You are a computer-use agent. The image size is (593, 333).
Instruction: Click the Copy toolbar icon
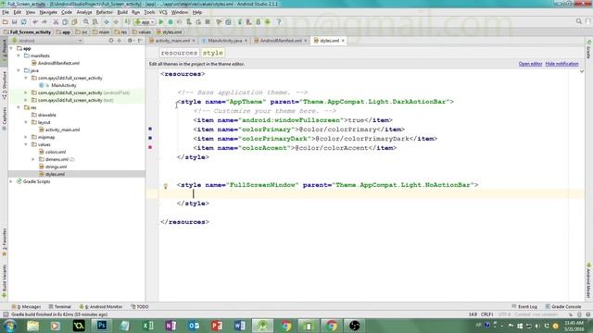tap(65, 22)
